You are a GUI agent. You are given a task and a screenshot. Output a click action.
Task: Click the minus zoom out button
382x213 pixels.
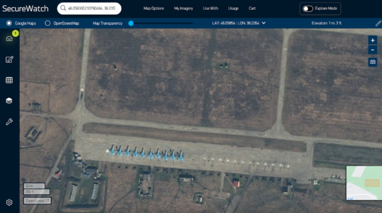pos(372,50)
